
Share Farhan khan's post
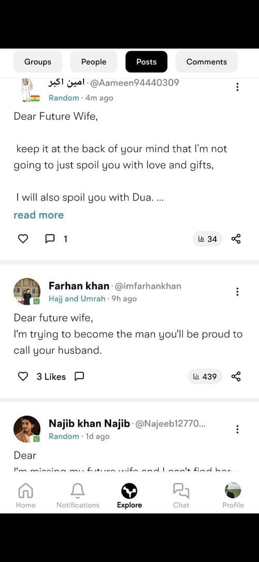click(236, 376)
